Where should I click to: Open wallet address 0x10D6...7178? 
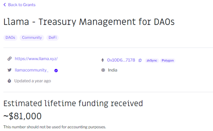[x=121, y=60]
